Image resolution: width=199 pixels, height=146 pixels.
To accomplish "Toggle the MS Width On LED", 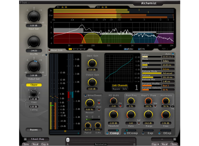I will tap(120, 106).
